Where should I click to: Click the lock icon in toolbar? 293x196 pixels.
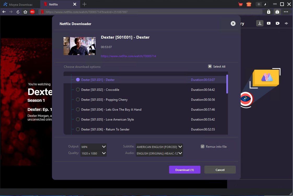(x=268, y=12)
